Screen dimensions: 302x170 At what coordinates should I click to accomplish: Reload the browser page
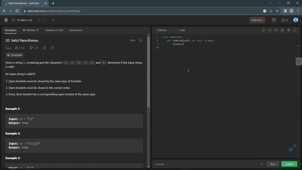pos(17,11)
